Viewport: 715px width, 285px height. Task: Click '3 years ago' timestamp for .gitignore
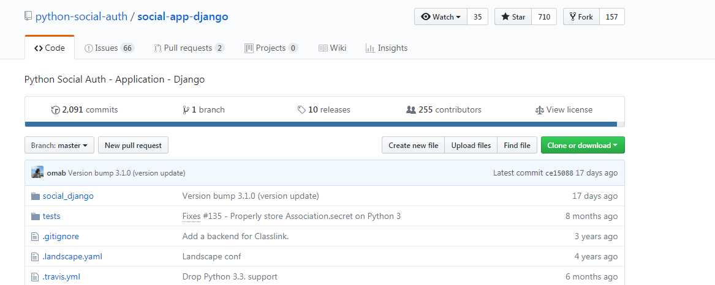click(x=596, y=236)
